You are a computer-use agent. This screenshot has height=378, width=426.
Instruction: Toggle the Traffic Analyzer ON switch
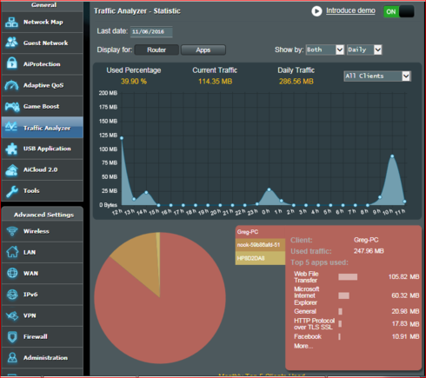(398, 11)
